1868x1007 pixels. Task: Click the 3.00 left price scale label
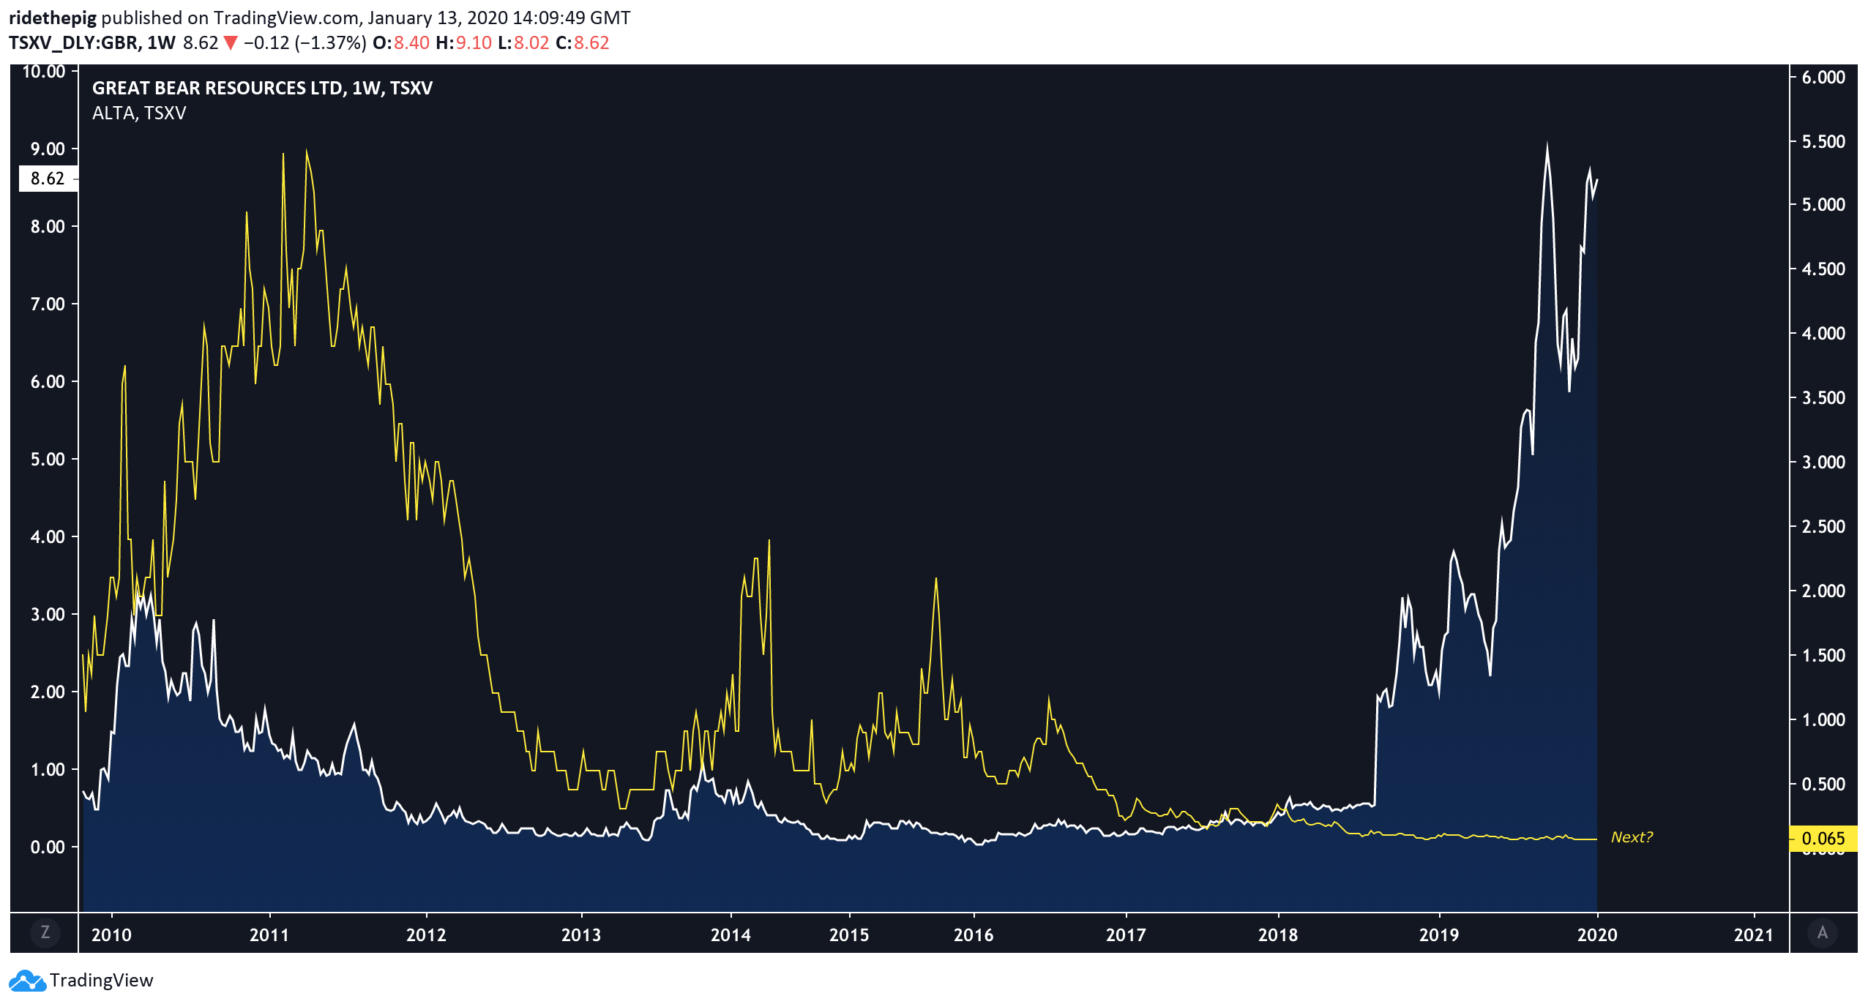pos(48,614)
